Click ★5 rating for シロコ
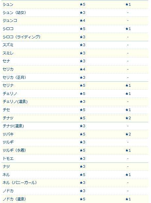 [x=82, y=29]
